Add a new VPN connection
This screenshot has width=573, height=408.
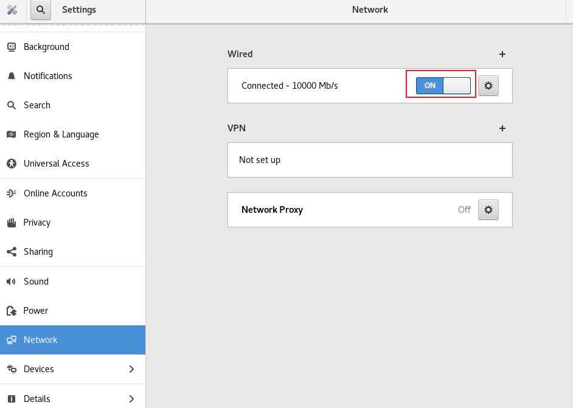(x=502, y=128)
